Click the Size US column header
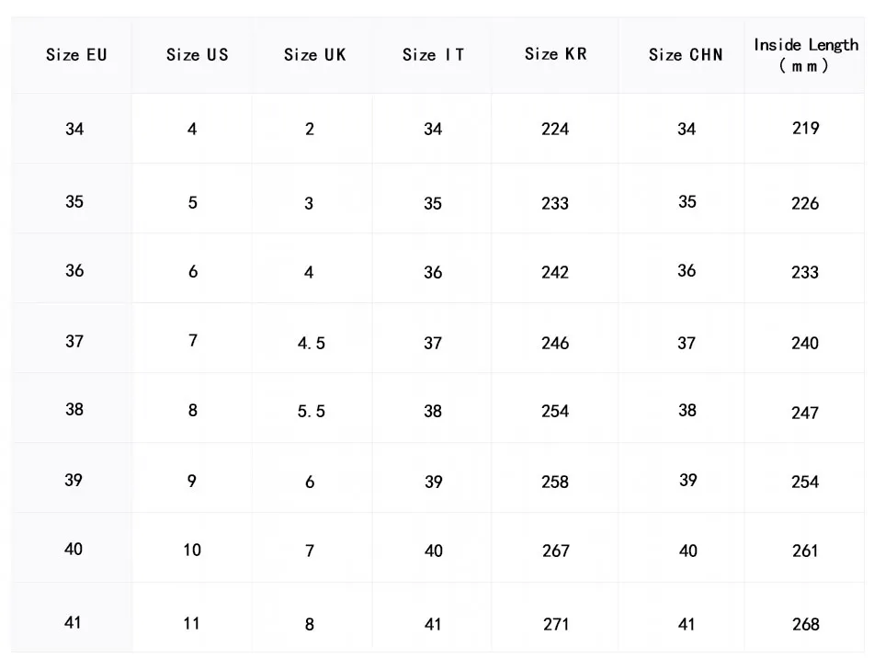The image size is (874, 669). [197, 55]
